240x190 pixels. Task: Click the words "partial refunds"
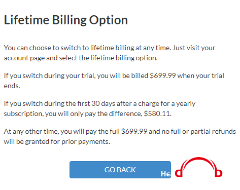[x=213, y=131]
